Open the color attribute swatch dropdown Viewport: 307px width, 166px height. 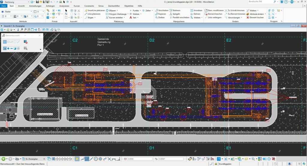[x=44, y=12]
